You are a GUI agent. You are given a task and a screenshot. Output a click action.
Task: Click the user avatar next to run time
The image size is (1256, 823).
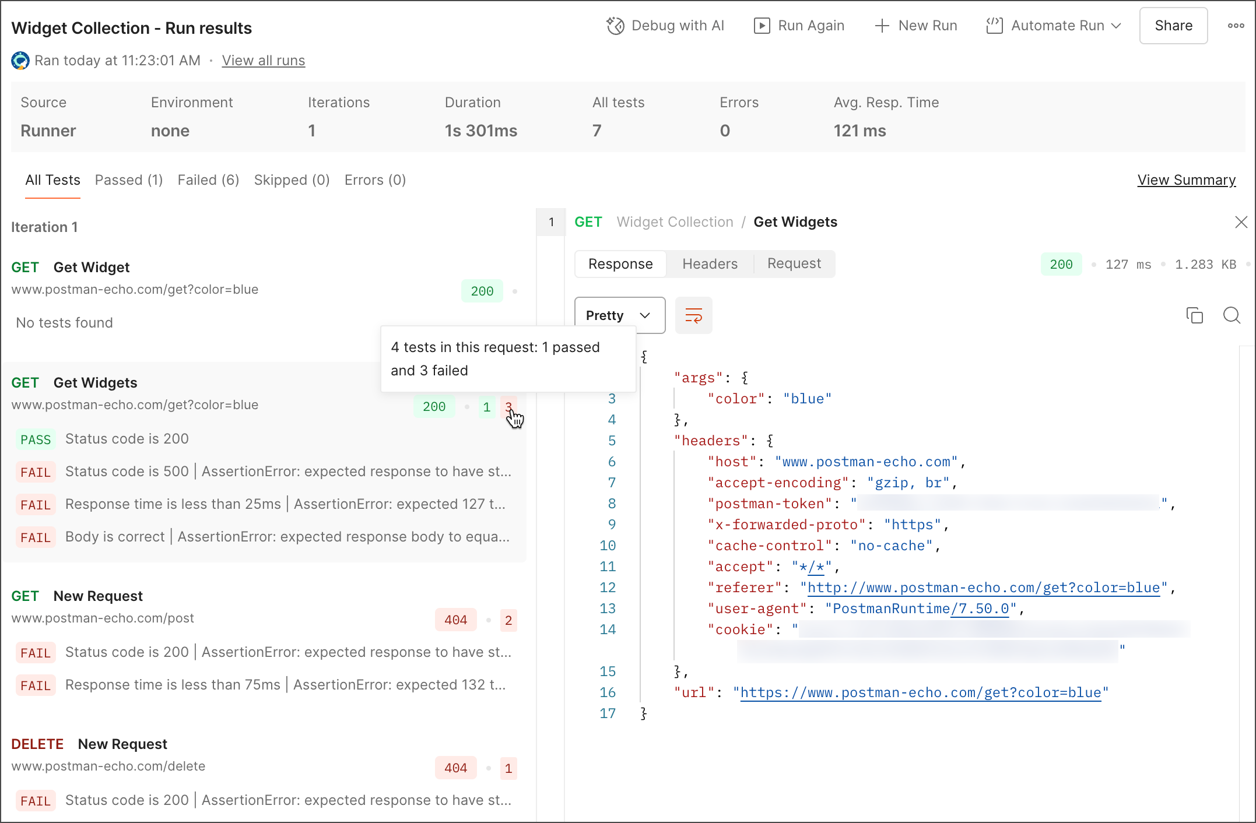pos(20,61)
